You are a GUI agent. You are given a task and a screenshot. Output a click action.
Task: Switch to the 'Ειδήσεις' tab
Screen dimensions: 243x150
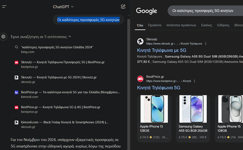point(223,25)
